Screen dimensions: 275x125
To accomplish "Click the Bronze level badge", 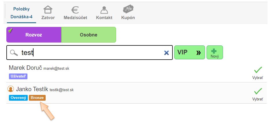I will point(37,98).
